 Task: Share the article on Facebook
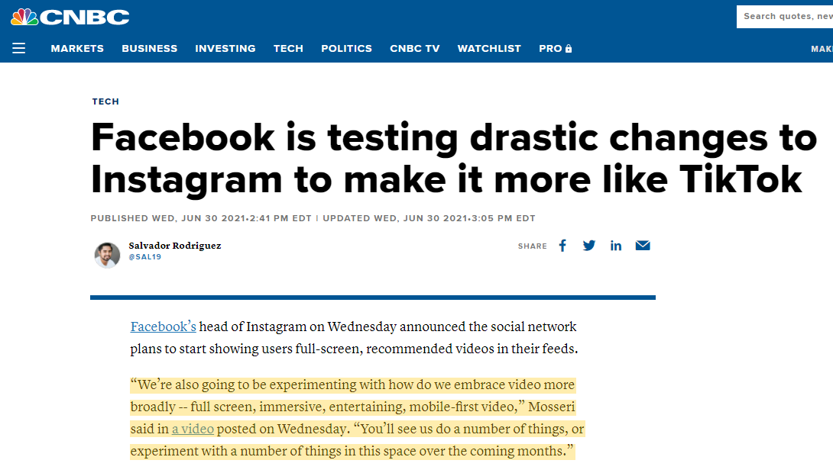pos(562,246)
